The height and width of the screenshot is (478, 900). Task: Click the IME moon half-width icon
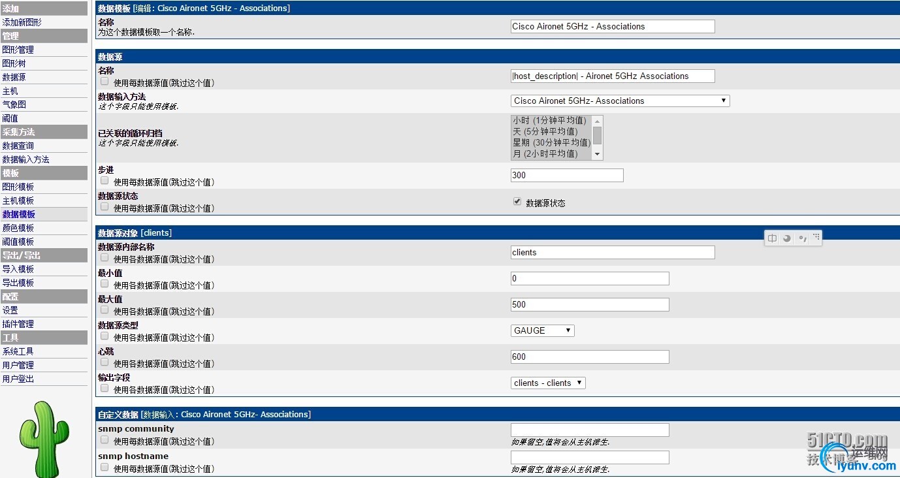pyautogui.click(x=787, y=238)
